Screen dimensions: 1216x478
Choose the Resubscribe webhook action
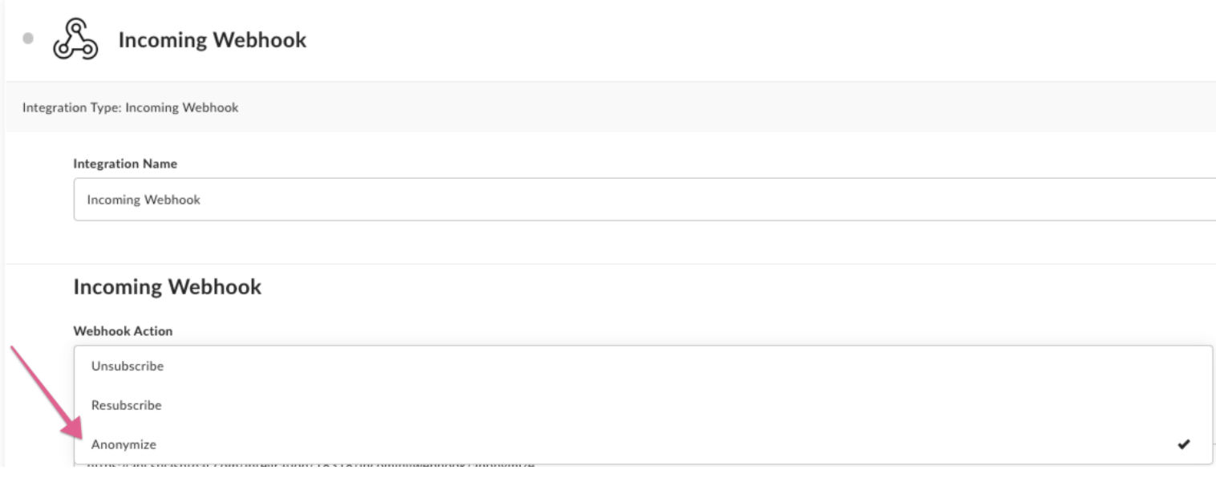tap(127, 405)
